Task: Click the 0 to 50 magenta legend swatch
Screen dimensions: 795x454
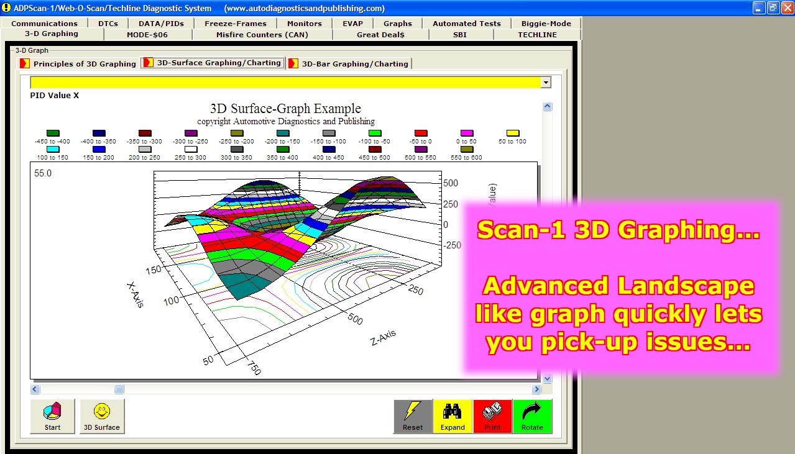Action: click(467, 133)
